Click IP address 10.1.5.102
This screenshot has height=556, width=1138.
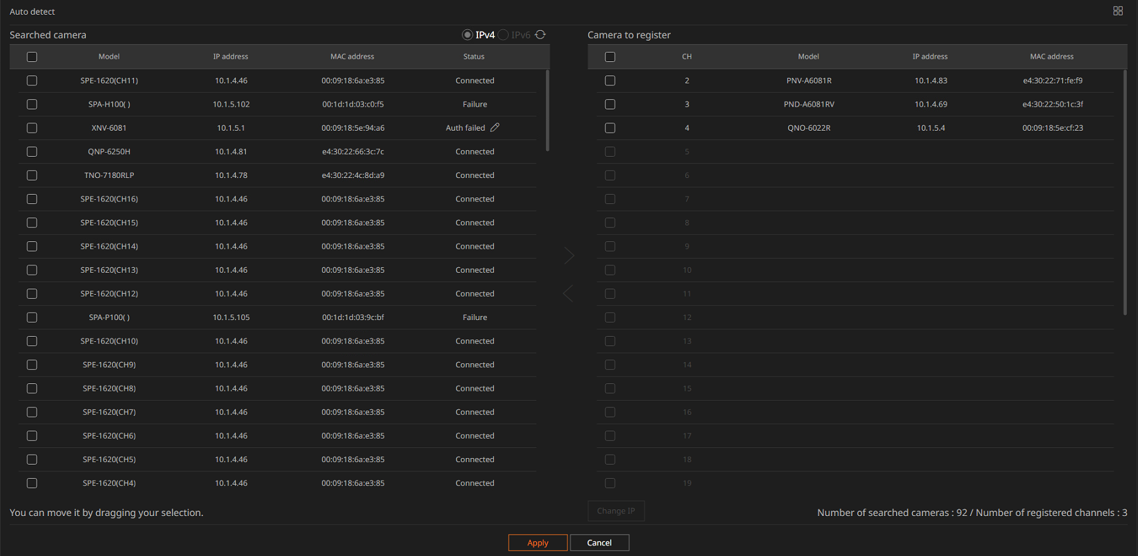(x=231, y=104)
